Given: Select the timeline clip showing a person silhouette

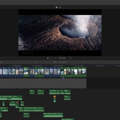Looking at the screenshot, I should coord(69,72).
